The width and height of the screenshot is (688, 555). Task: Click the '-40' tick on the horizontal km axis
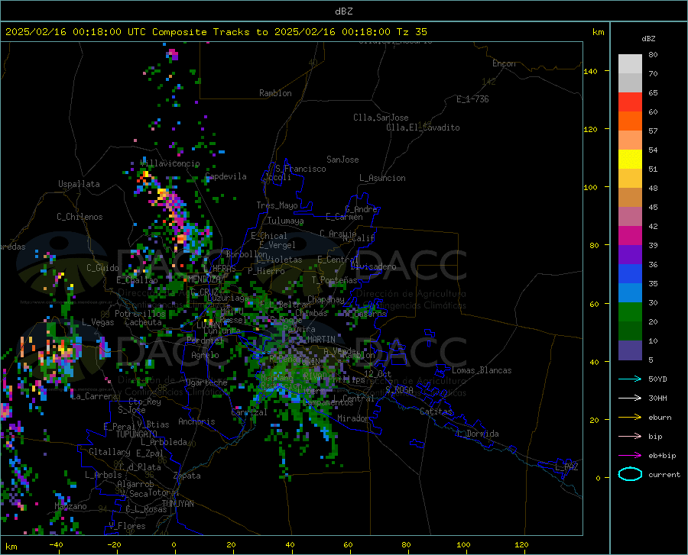[x=56, y=544]
